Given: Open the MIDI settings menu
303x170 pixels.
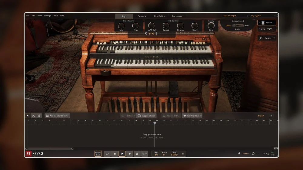Looking at the screenshot, I should coord(265,154).
